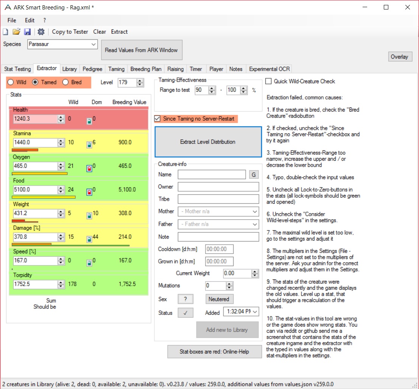This screenshot has height=389, width=419.
Task: Click Read Values From ARK Window
Action: coord(142,50)
